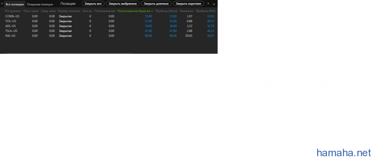Click commission value 2.88
Viewport: 375px width, 157px height.
[x=189, y=31]
